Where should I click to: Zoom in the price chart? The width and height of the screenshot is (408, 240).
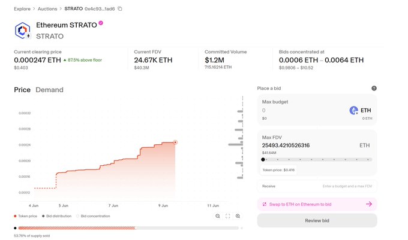pyautogui.click(x=238, y=216)
